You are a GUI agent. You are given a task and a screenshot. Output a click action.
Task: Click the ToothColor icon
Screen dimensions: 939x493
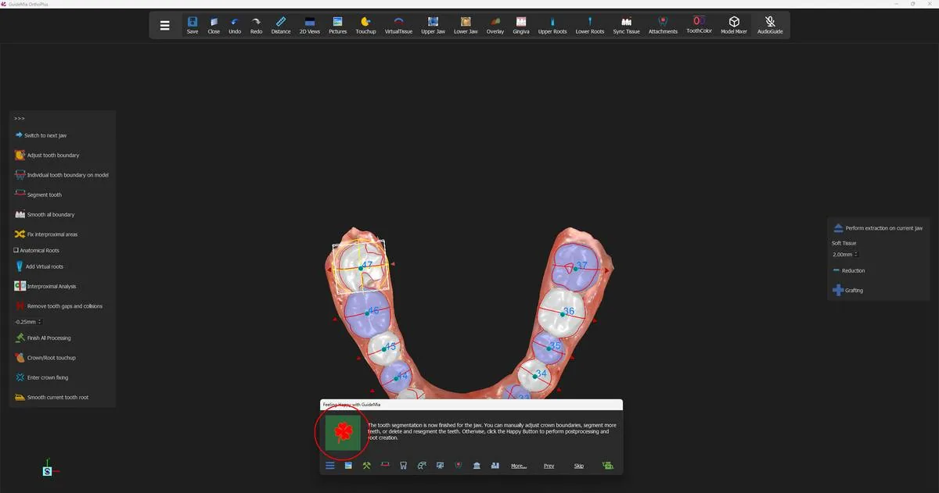[700, 26]
